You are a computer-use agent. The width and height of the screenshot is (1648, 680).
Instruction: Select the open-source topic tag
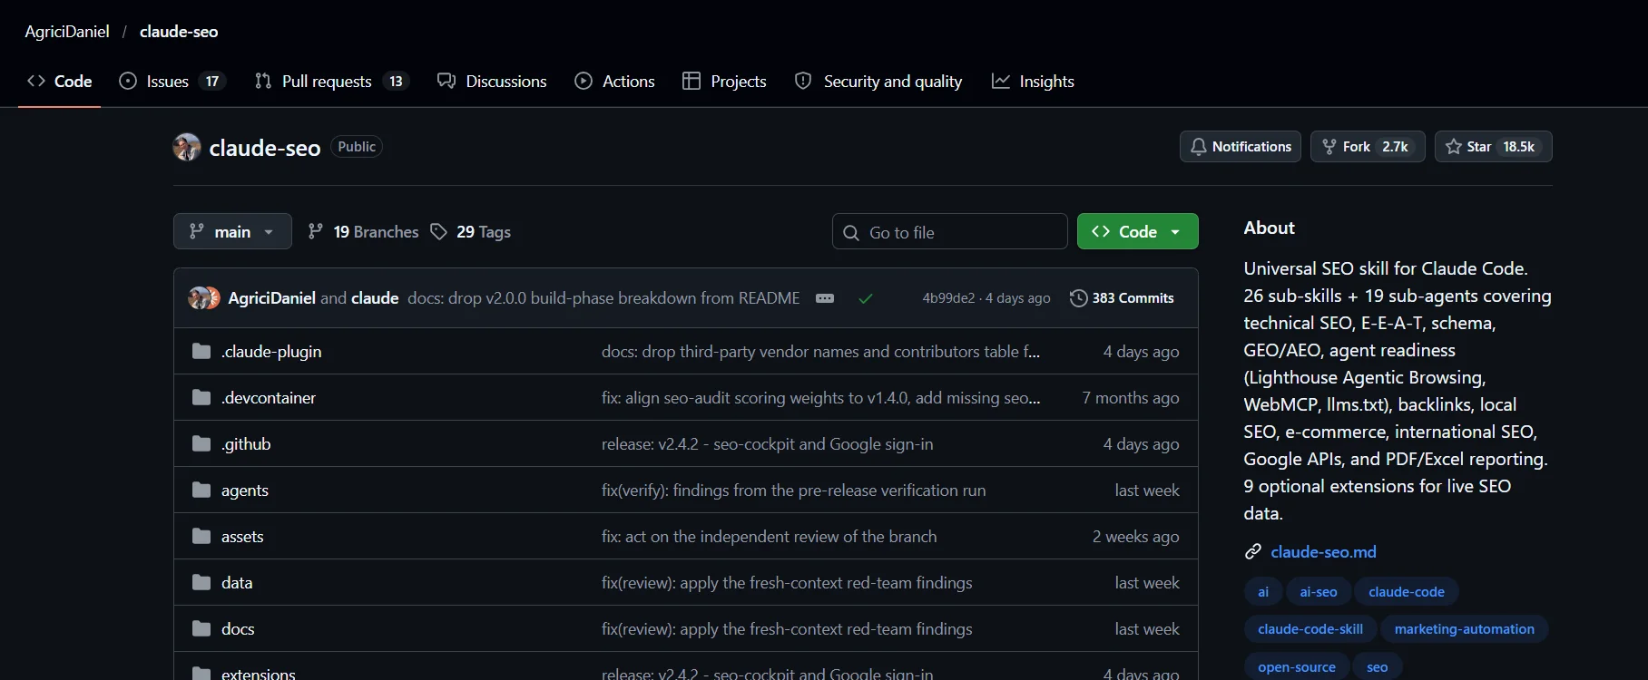(x=1297, y=667)
